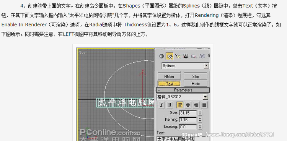Screen dimensions: 287x141
Task: Select the Cameras category icon
Action: tap(186, 56)
